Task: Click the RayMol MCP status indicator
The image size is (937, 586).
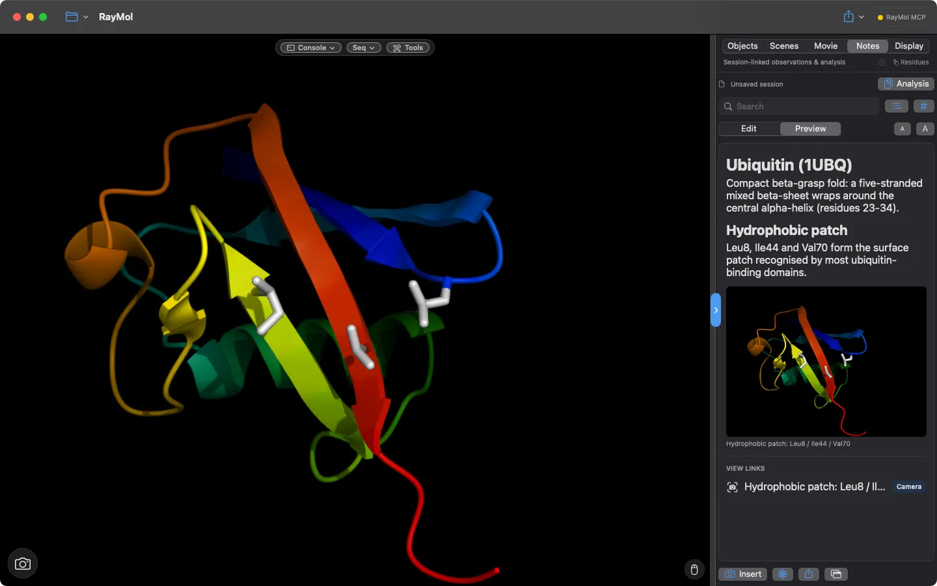Action: pyautogui.click(x=902, y=18)
